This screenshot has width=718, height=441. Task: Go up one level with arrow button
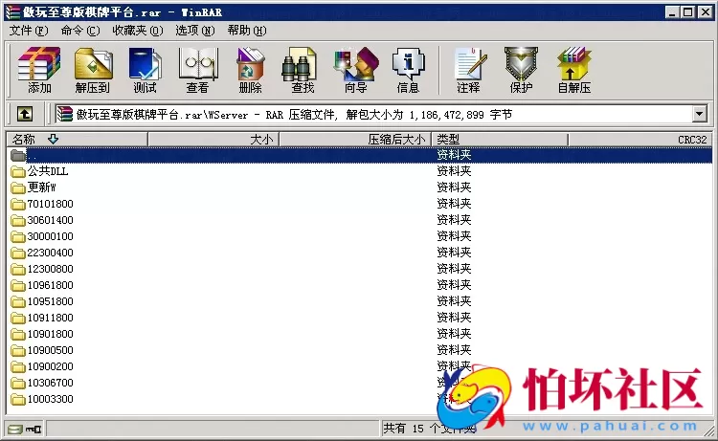coord(25,114)
